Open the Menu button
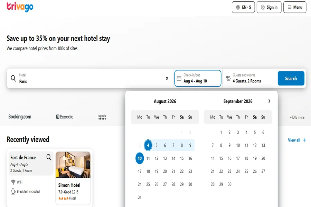The width and height of the screenshot is (311, 207). (295, 7)
